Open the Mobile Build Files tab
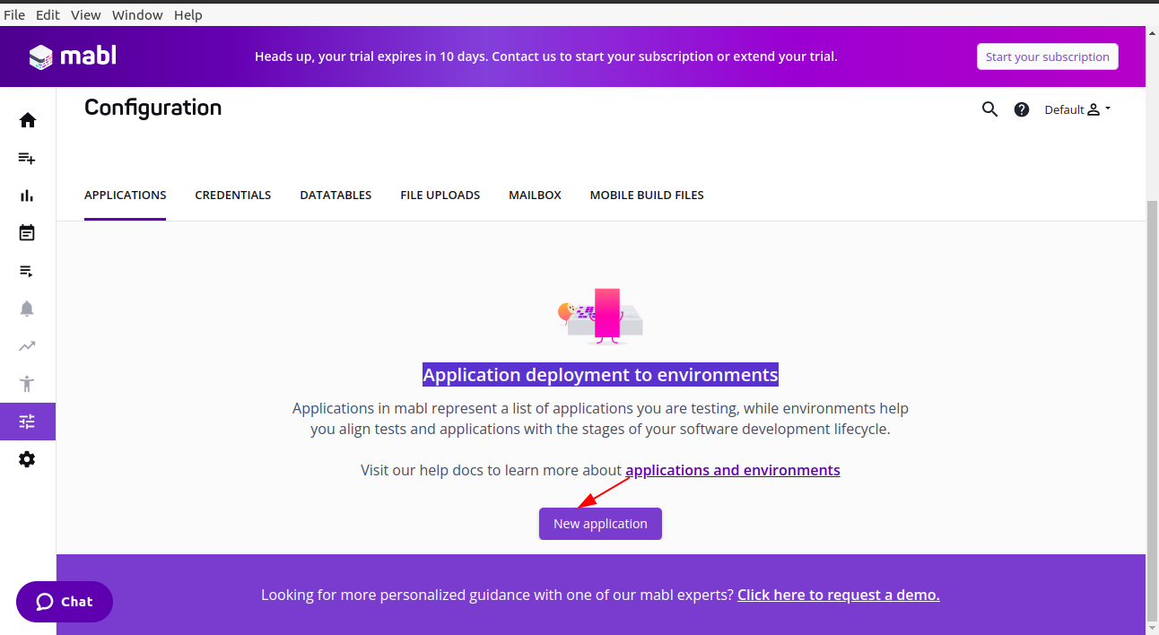 click(647, 195)
